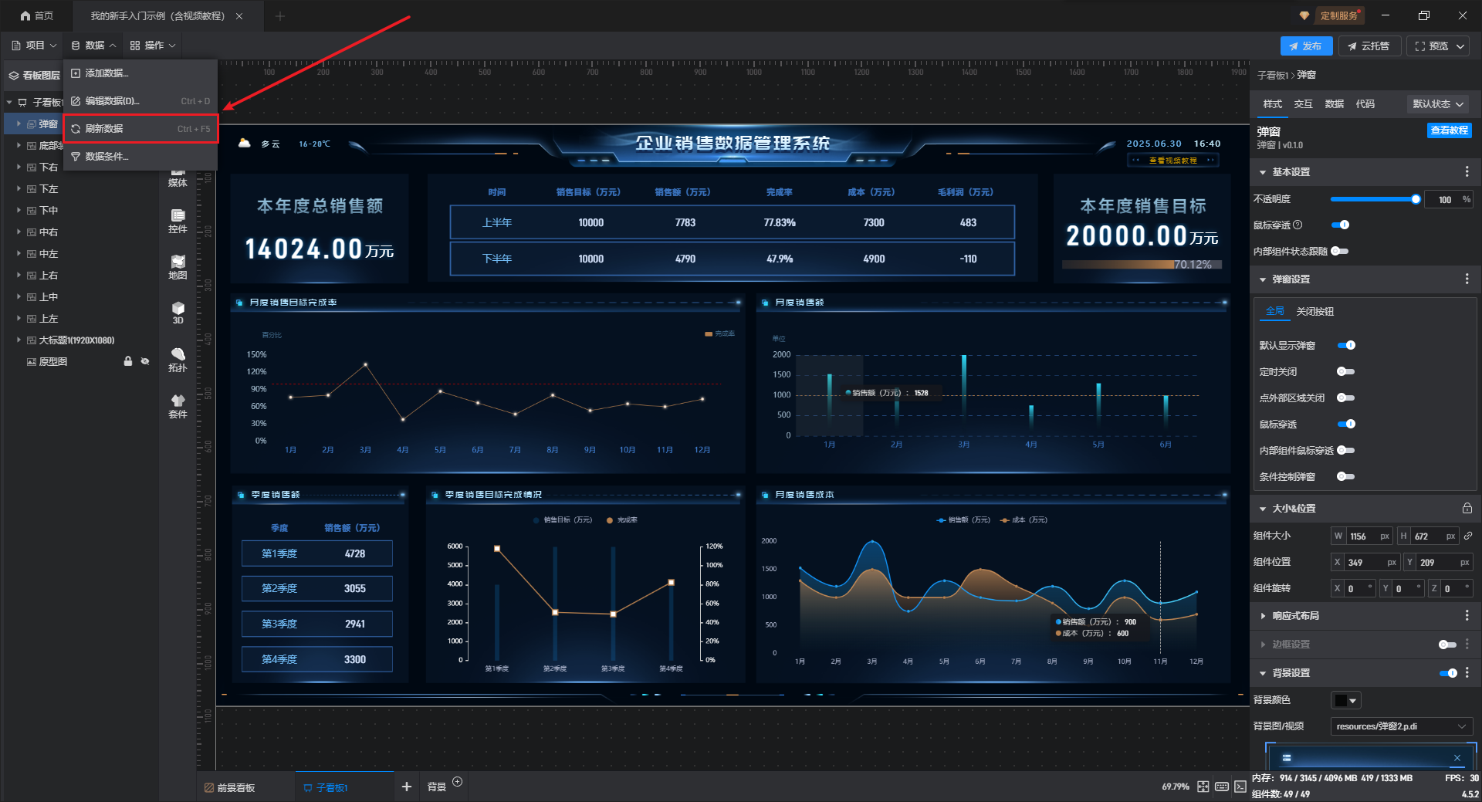1482x802 pixels.
Task: Toggle 定时关闭 switch
Action: click(x=1347, y=371)
